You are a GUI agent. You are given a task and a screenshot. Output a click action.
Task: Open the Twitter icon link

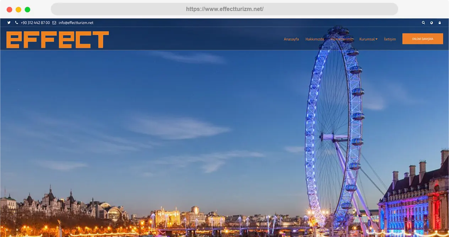(x=9, y=23)
